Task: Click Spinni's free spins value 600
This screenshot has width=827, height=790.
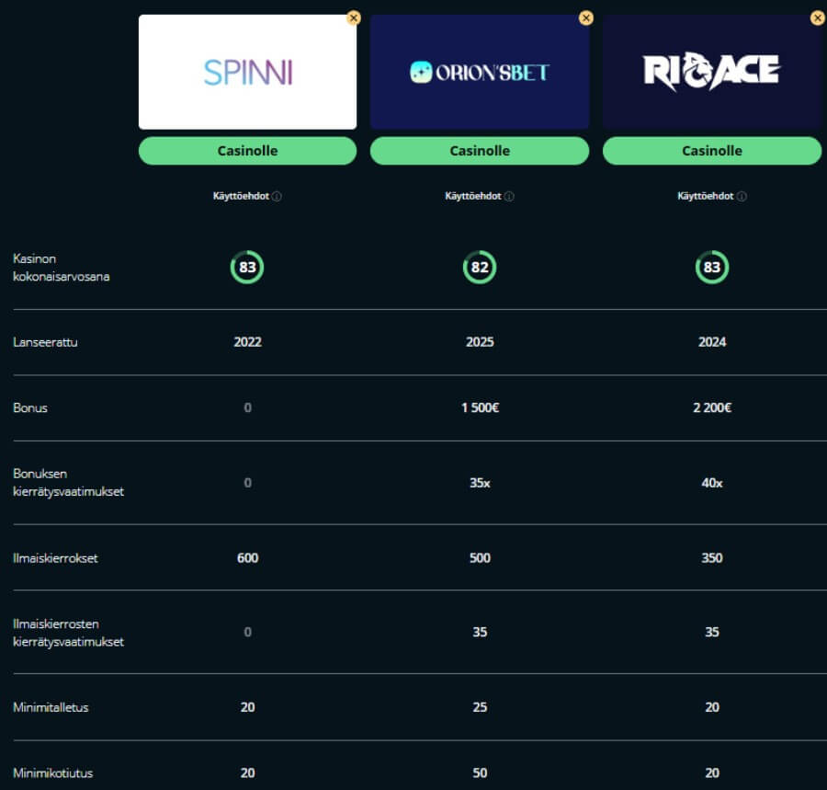Action: click(247, 558)
